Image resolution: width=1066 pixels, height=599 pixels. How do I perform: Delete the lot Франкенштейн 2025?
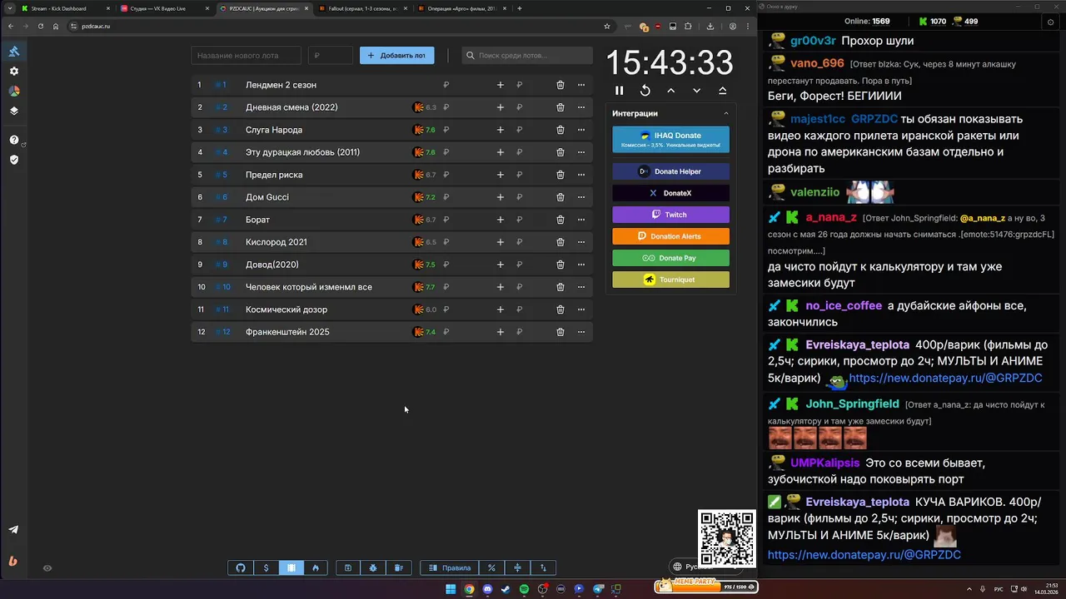(x=560, y=332)
